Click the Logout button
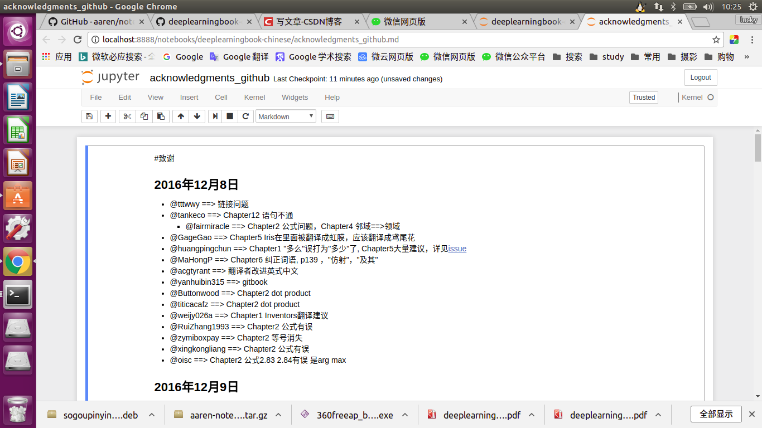Image resolution: width=762 pixels, height=428 pixels. pos(700,77)
